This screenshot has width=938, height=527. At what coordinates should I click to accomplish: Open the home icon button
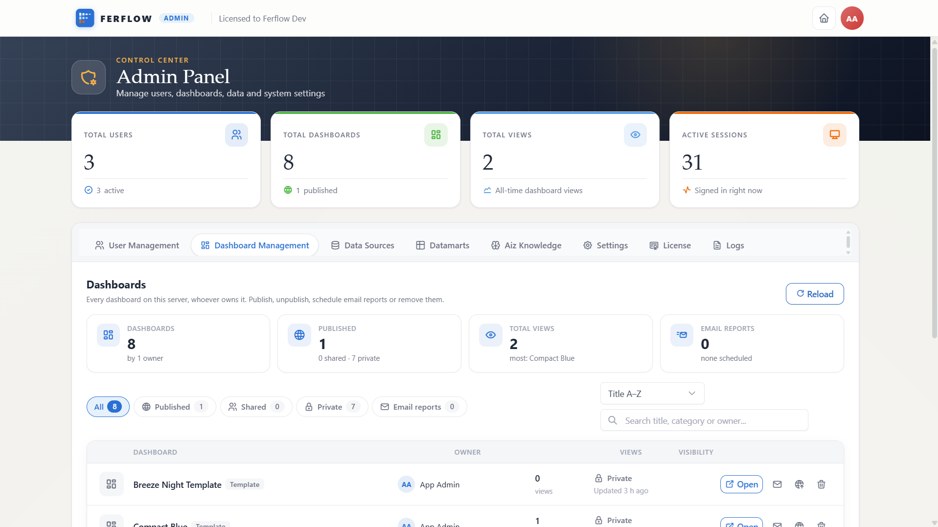[x=824, y=18]
